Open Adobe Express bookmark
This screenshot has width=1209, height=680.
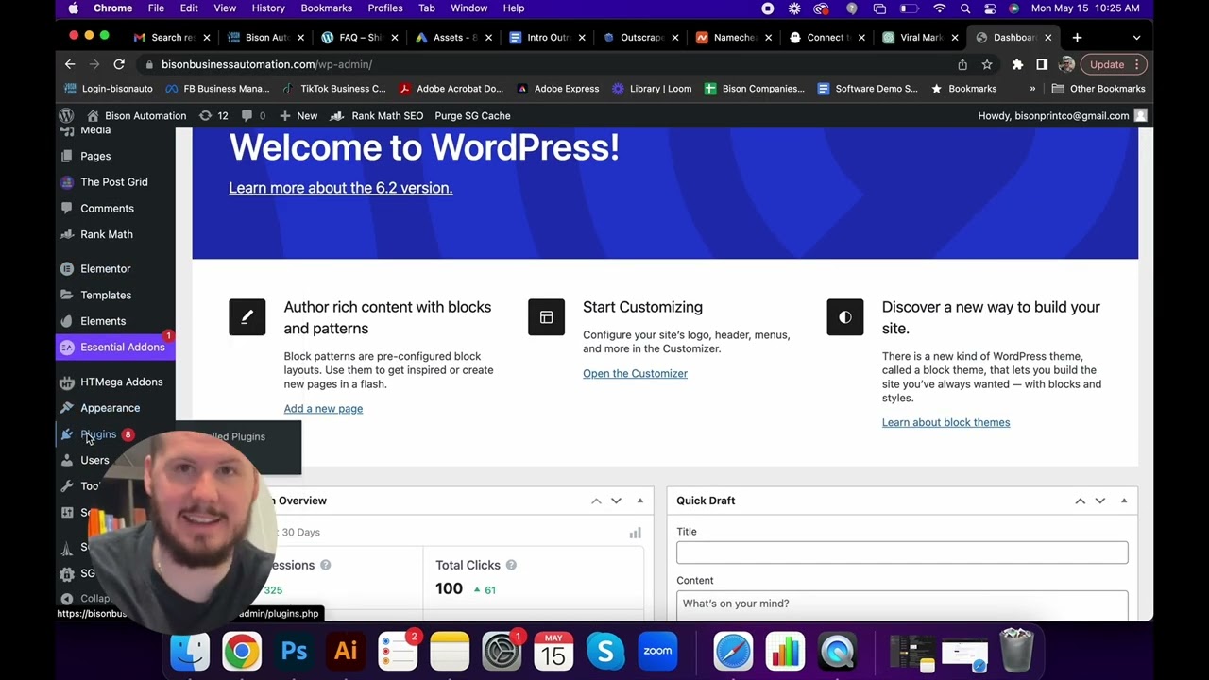pyautogui.click(x=557, y=89)
